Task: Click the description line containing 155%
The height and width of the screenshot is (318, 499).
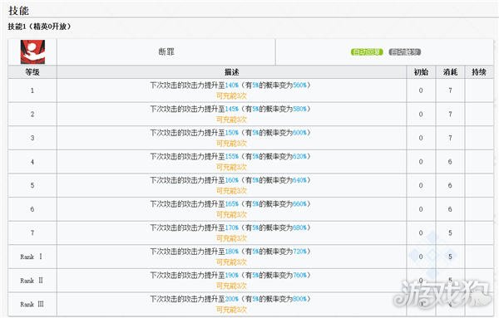Action: point(230,156)
